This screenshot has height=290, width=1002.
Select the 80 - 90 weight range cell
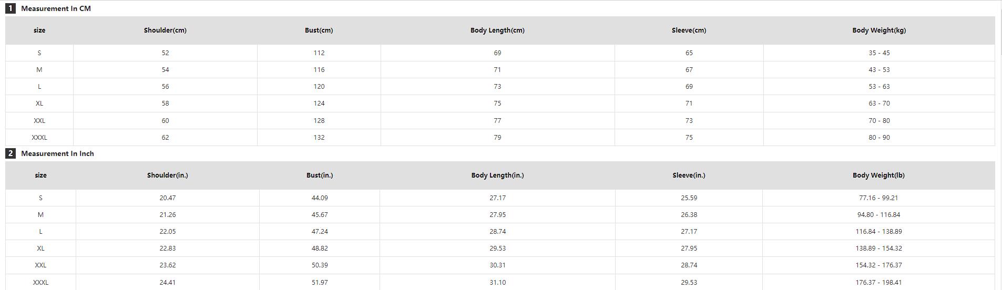click(879, 138)
